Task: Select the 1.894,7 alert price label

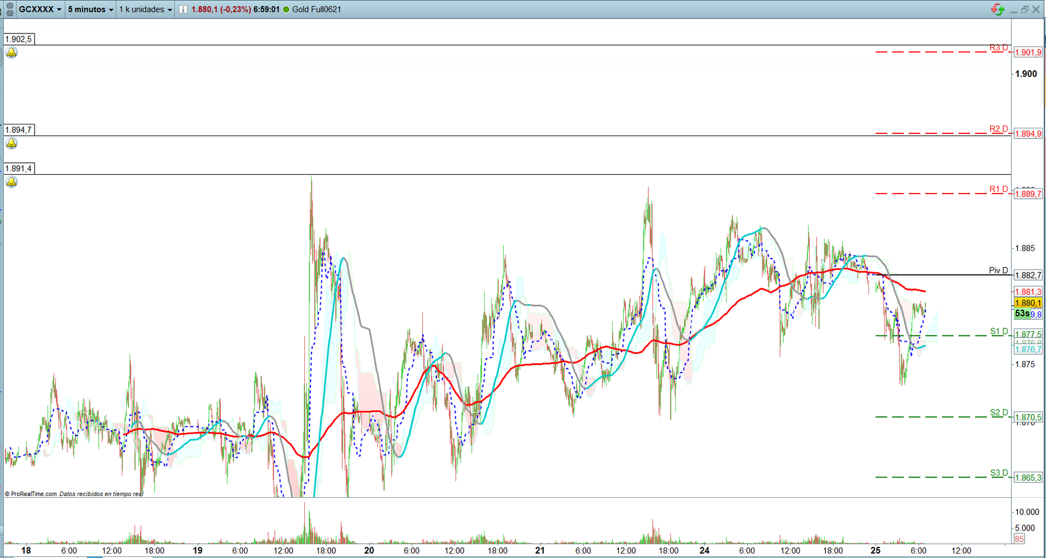Action: [18, 130]
